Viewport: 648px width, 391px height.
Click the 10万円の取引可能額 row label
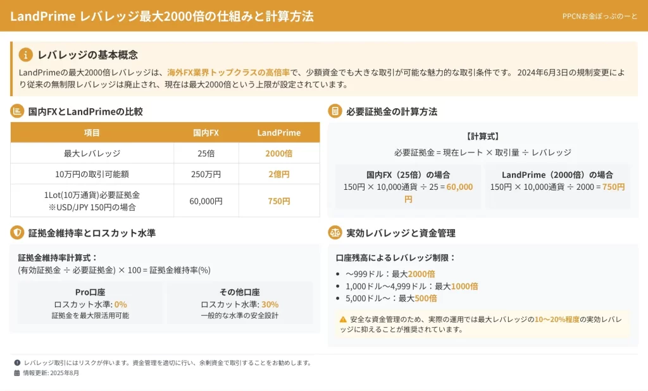pos(92,174)
